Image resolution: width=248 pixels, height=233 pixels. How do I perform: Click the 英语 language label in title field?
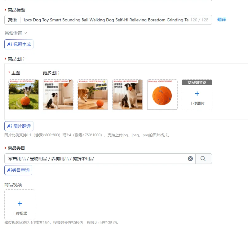coord(12,20)
